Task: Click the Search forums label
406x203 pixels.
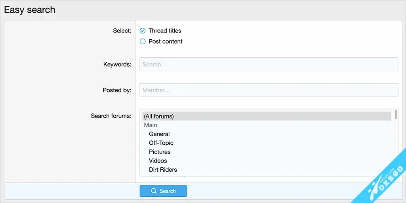Action: (x=111, y=116)
